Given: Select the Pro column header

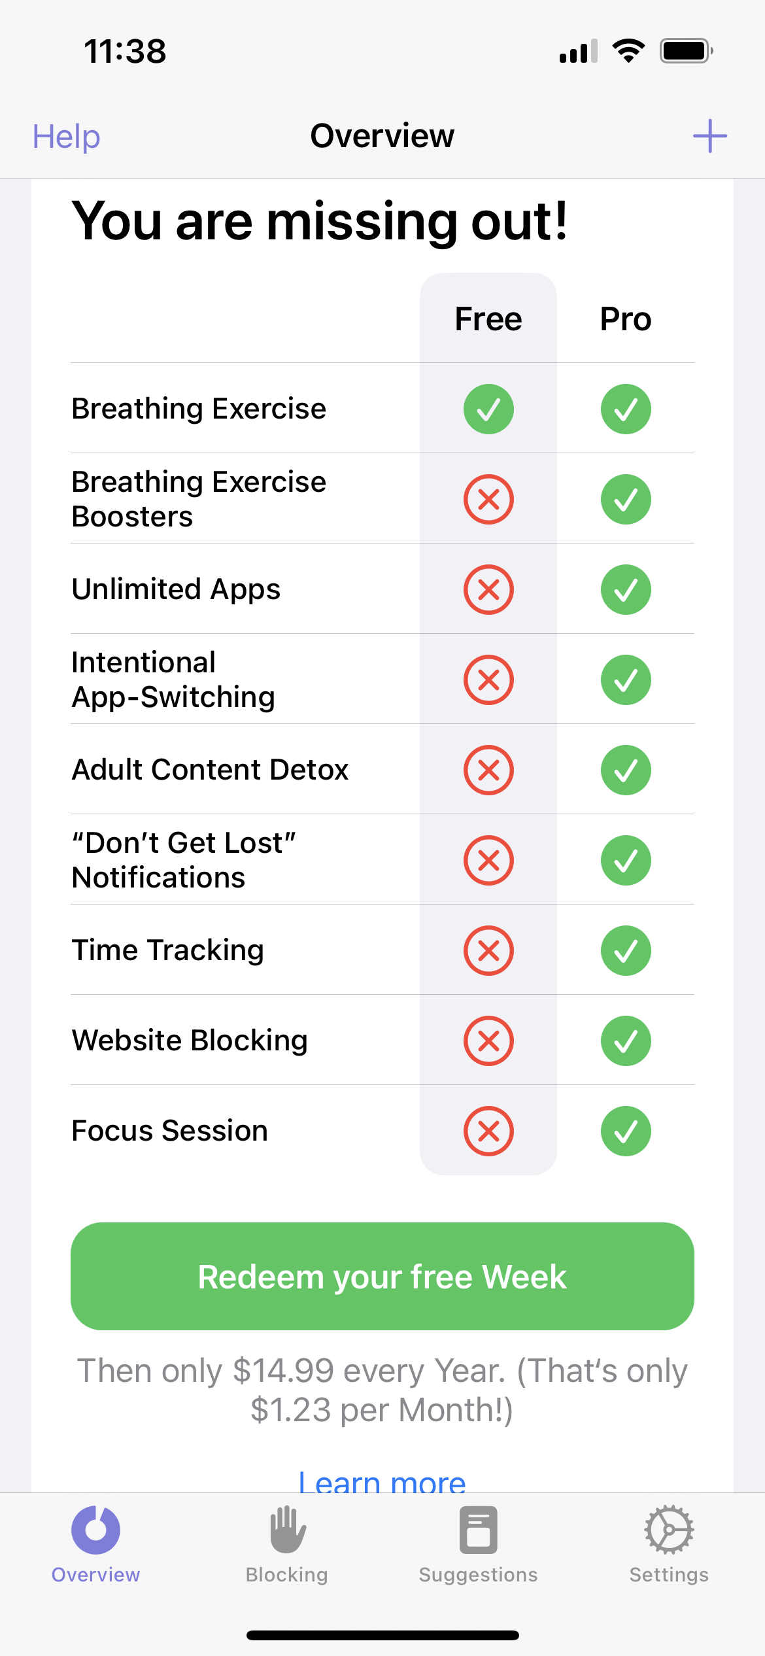Looking at the screenshot, I should click(625, 319).
